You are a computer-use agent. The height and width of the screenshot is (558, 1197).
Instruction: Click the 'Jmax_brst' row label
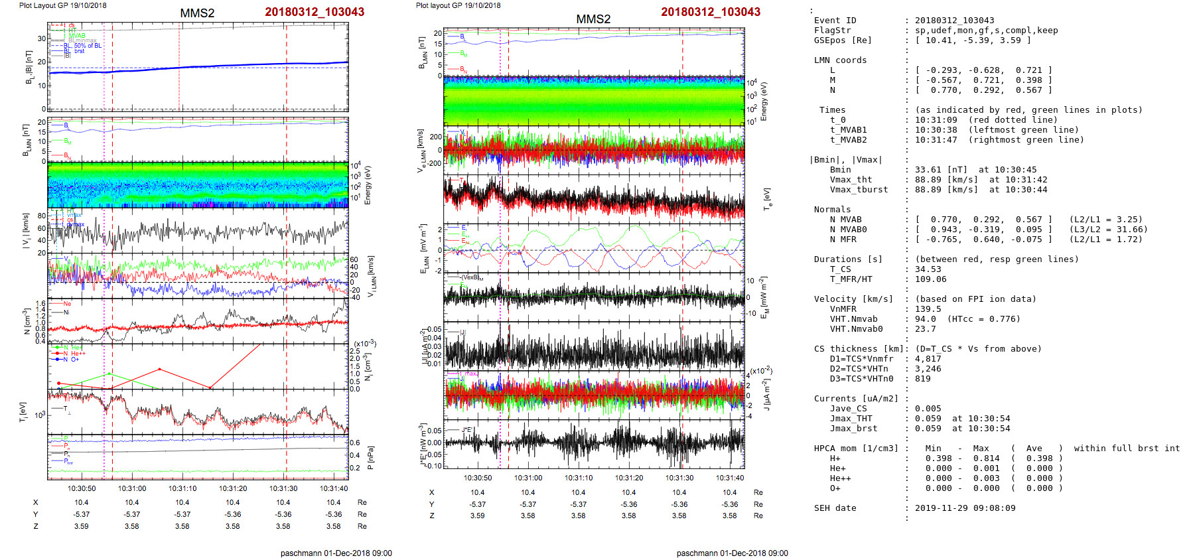[853, 429]
